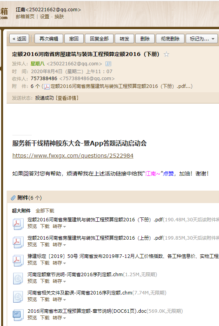
Task: Click the 超大附件 label
Action: coord(21,210)
